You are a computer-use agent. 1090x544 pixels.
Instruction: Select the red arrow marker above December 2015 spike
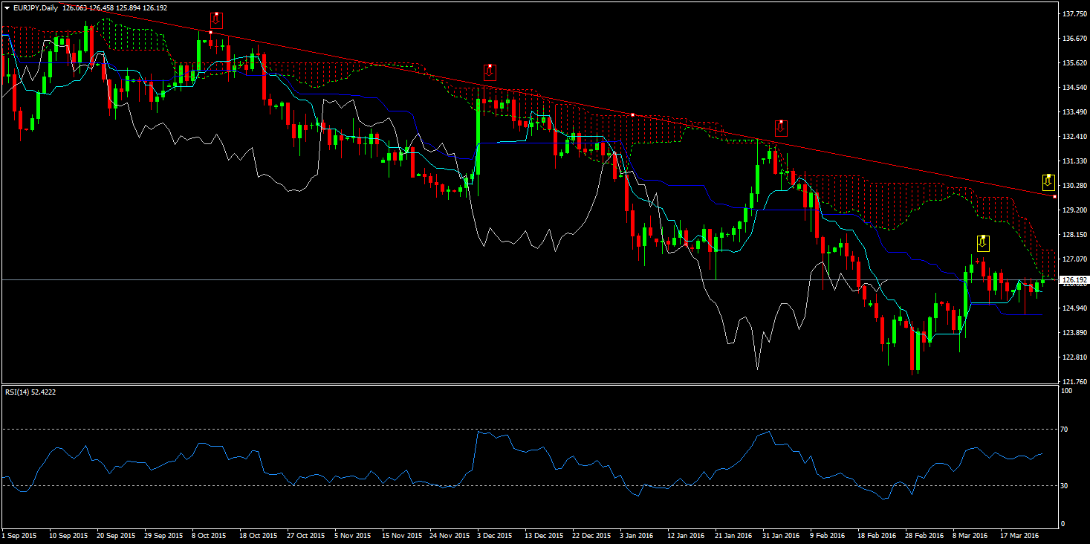pos(489,73)
